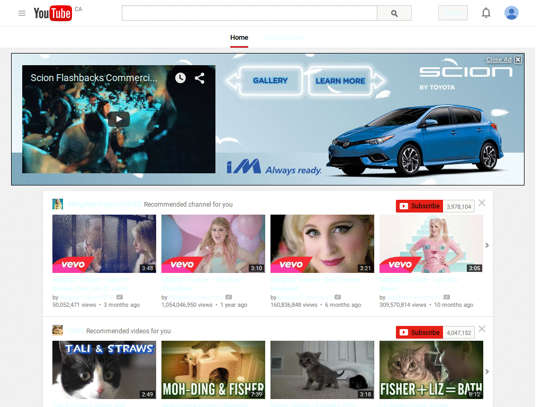The width and height of the screenshot is (542, 407).
Task: Open MeghanTrainorVEVO channel avatar
Action: (x=58, y=204)
